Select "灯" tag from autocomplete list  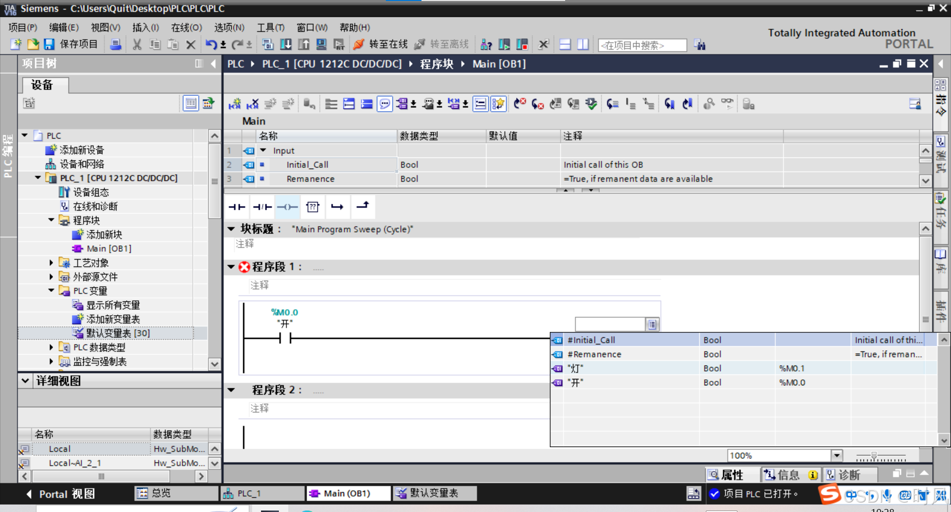743,369
